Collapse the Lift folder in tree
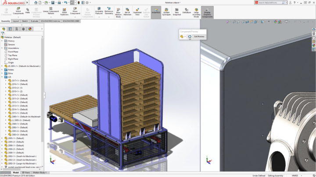 2,77
